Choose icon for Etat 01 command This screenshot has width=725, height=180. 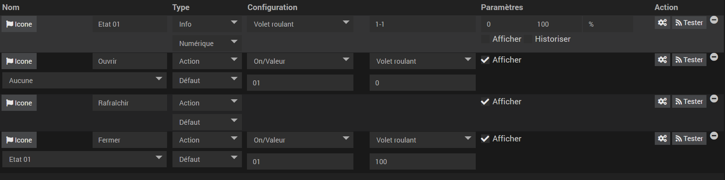click(x=19, y=24)
